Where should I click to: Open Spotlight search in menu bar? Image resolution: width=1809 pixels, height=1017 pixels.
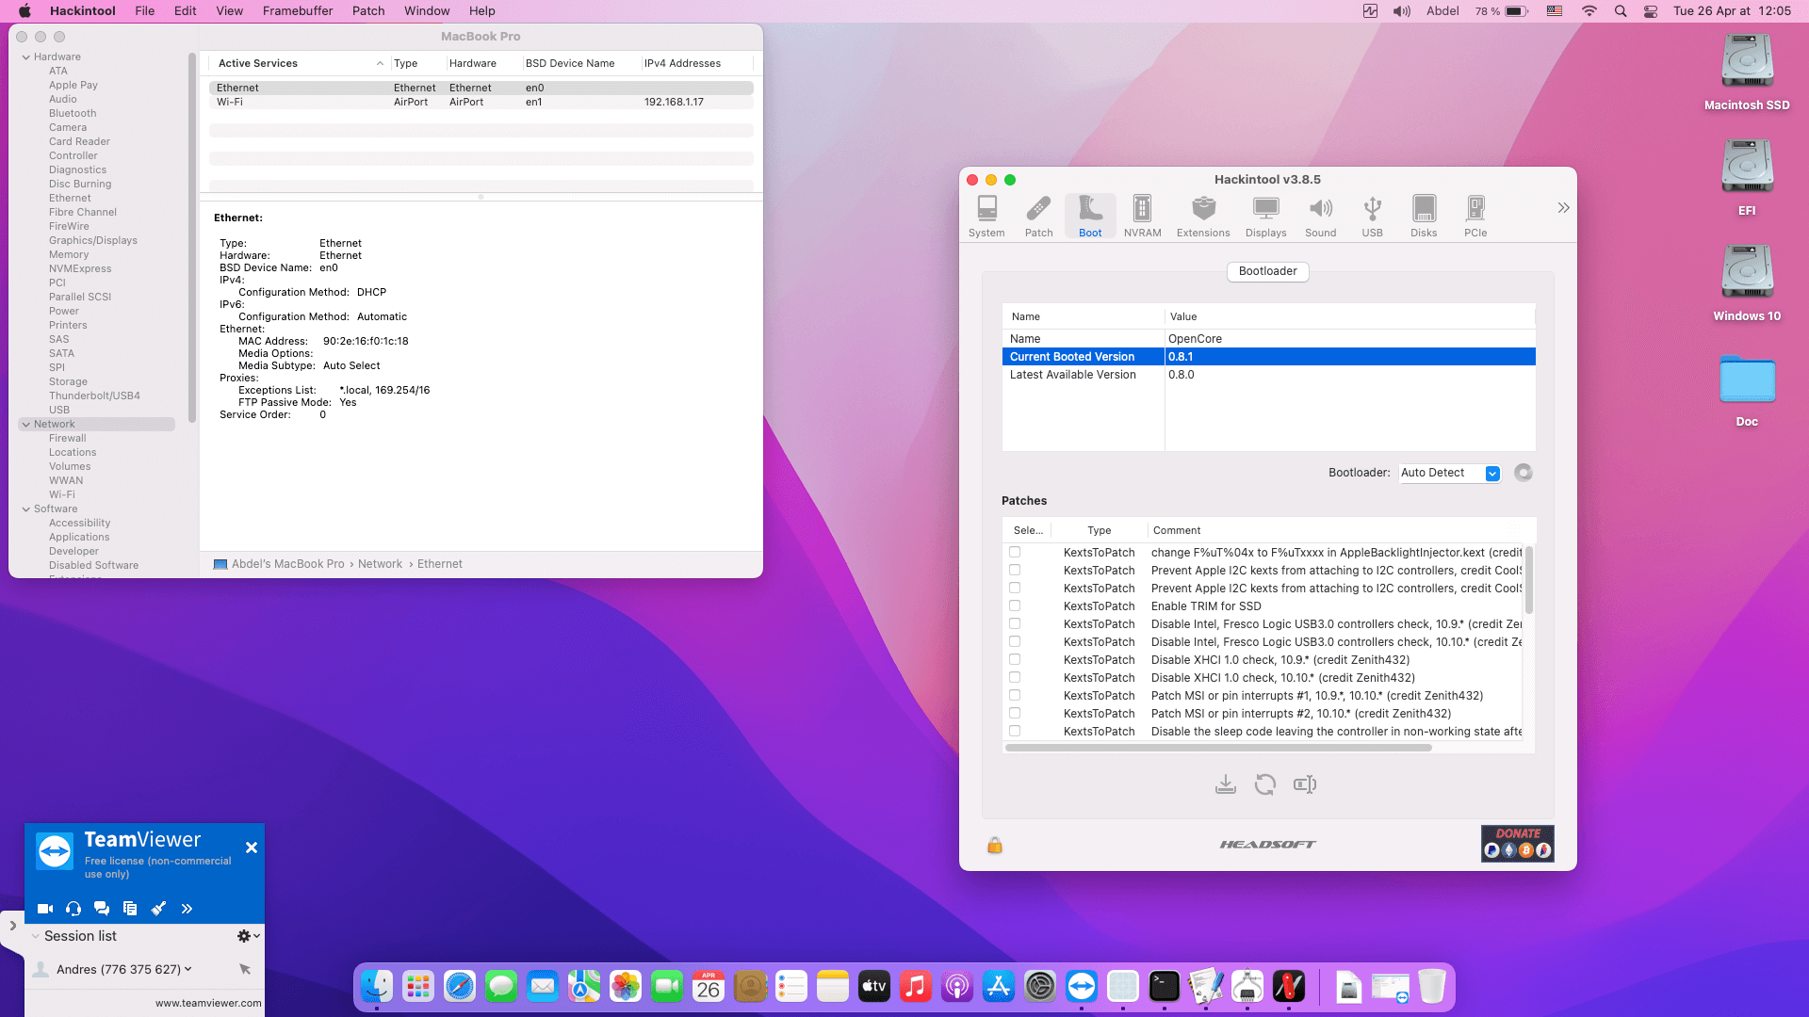(x=1621, y=11)
